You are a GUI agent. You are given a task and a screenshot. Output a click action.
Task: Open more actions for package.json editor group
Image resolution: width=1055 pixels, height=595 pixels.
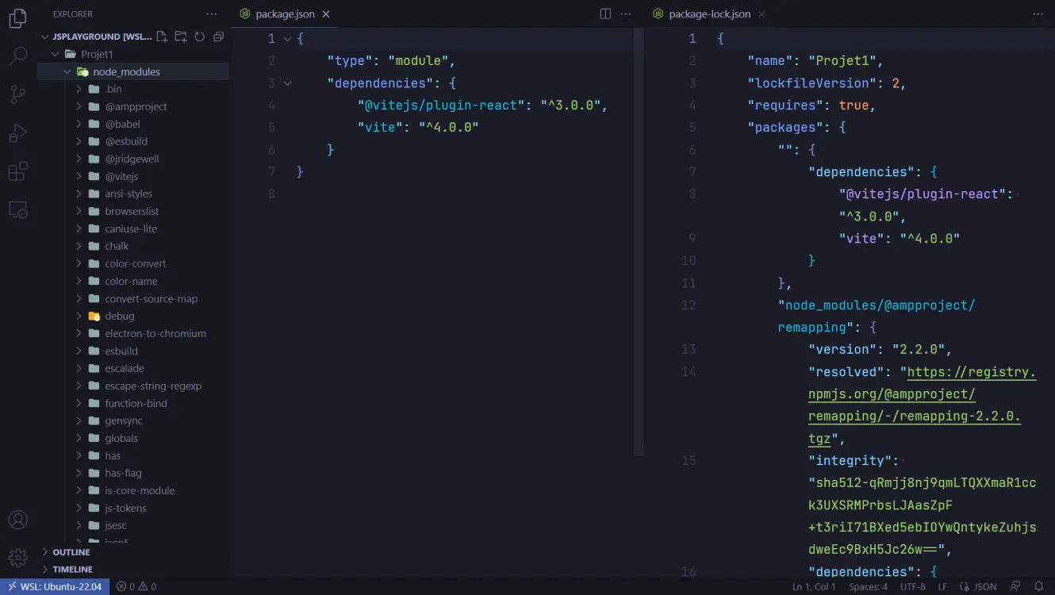click(626, 14)
